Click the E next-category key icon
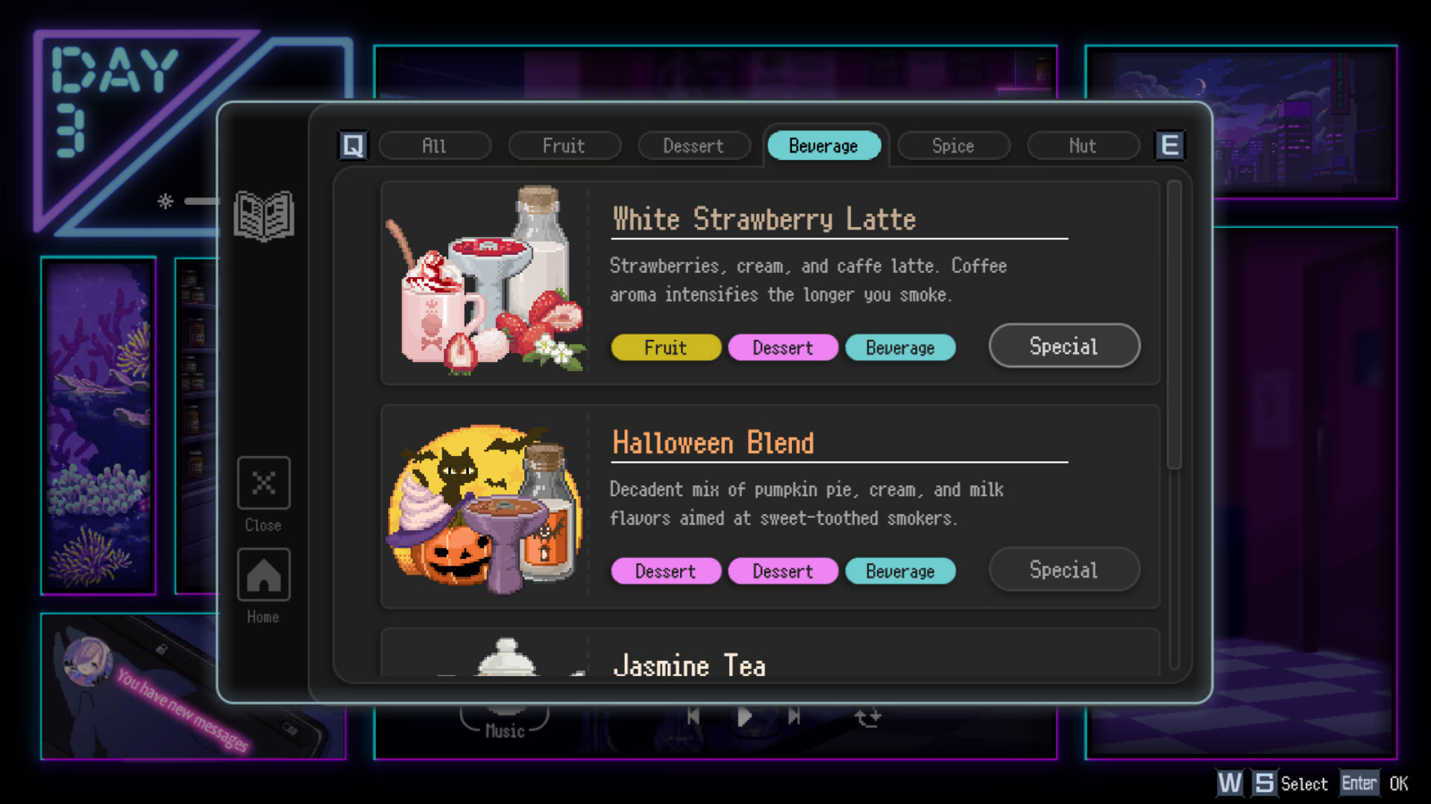 coord(1169,145)
